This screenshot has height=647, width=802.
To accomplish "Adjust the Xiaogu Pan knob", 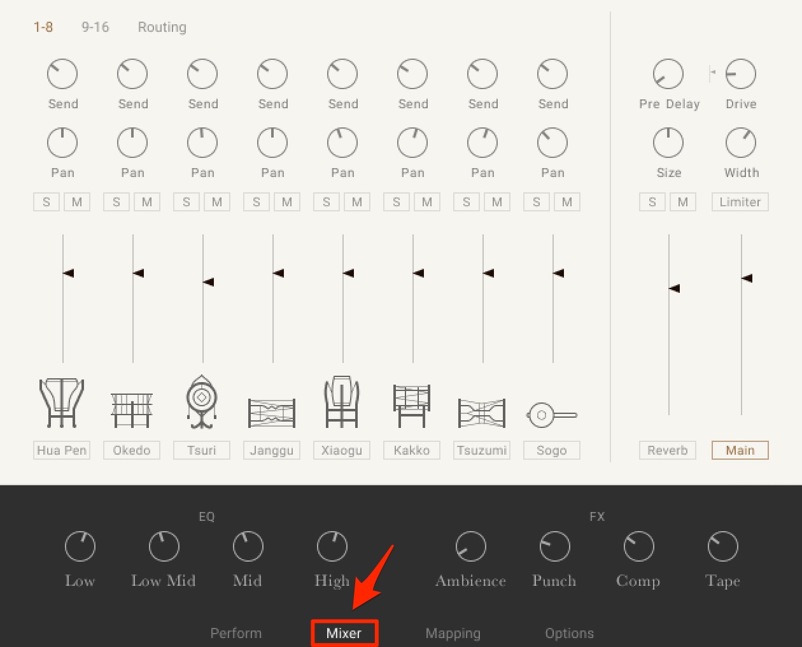I will [342, 143].
